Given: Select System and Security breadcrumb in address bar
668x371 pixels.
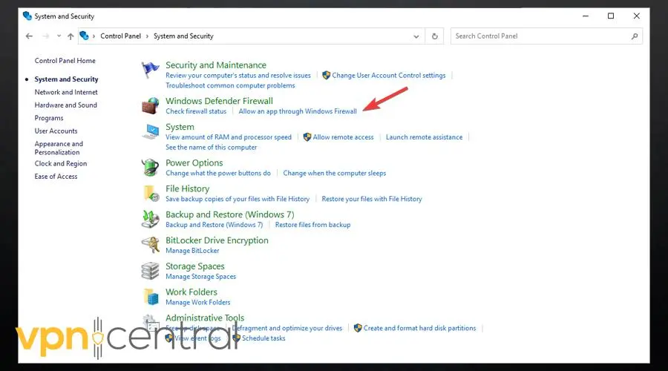Looking at the screenshot, I should coord(183,36).
